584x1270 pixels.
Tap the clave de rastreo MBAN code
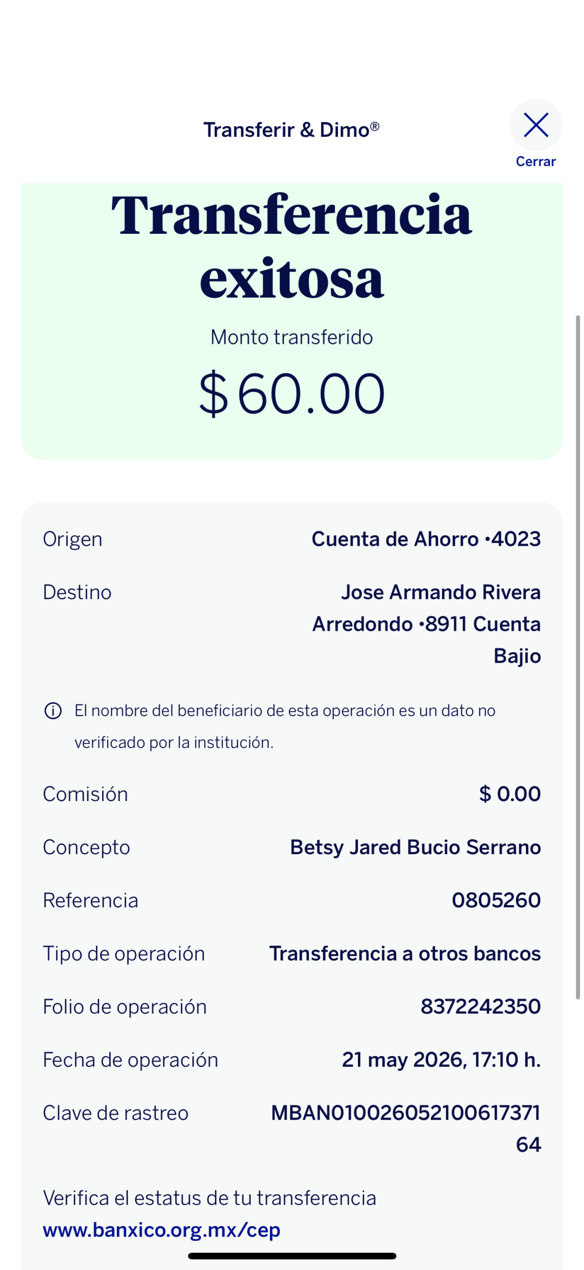[406, 1129]
